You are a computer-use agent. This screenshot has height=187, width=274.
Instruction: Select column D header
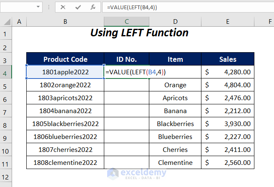pos(175,22)
